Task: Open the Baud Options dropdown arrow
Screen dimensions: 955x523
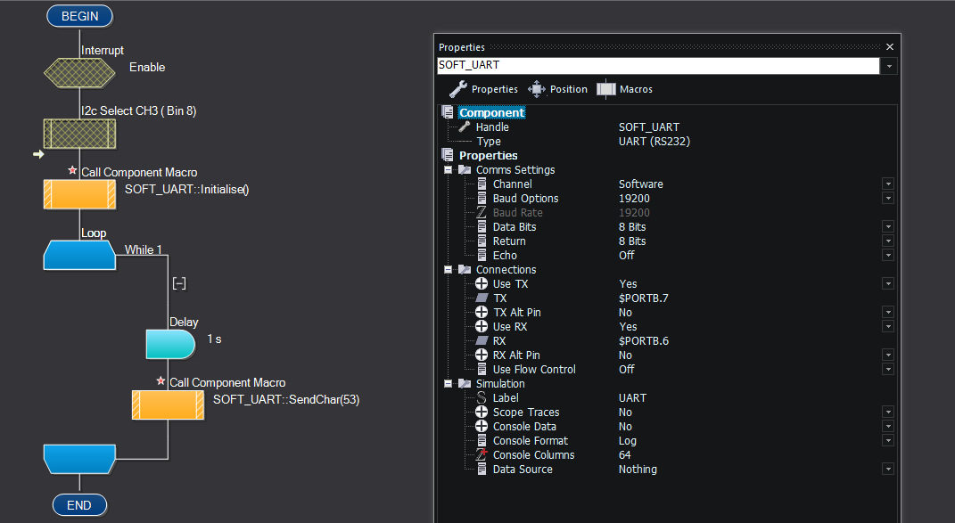Action: pyautogui.click(x=888, y=199)
